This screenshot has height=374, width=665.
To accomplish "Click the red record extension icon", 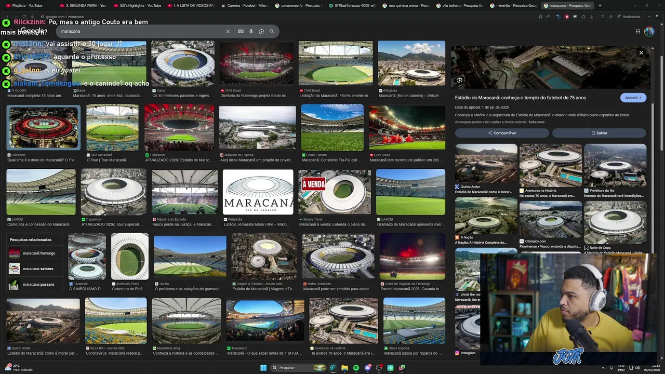I will [567, 17].
